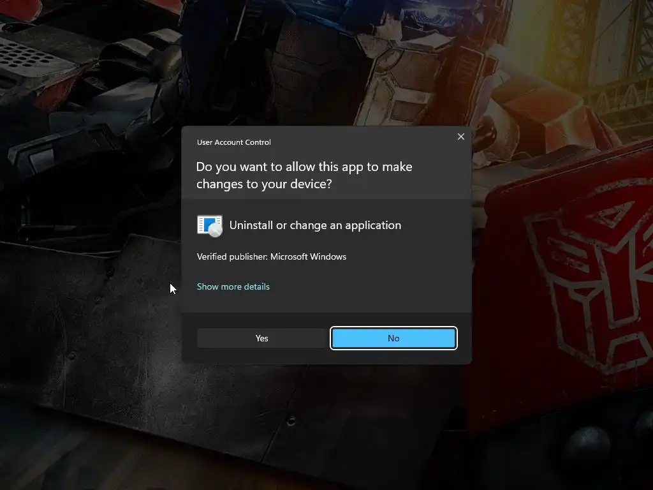Open the Show more details link
This screenshot has width=653, height=490.
pyautogui.click(x=233, y=286)
